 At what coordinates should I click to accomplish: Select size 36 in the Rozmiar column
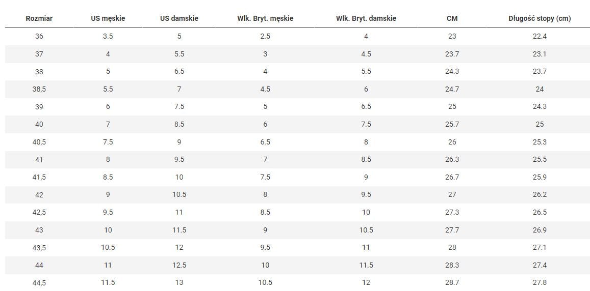tap(39, 36)
